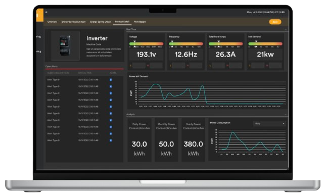
Task: Click the Total Panel Amps L field
Action: click(x=218, y=66)
